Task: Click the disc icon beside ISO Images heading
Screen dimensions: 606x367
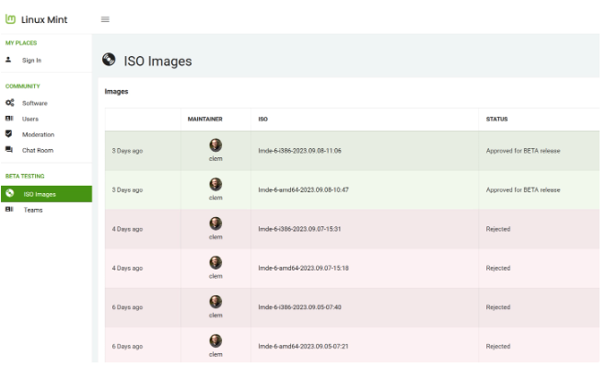Action: tap(109, 60)
